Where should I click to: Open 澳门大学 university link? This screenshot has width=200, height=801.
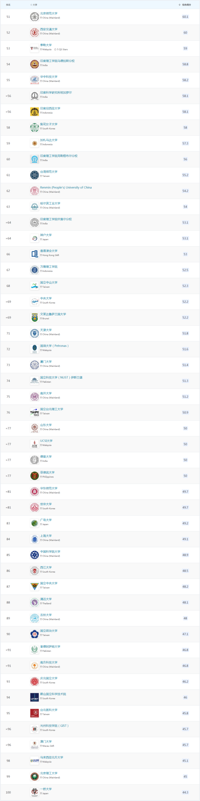[x=46, y=742]
